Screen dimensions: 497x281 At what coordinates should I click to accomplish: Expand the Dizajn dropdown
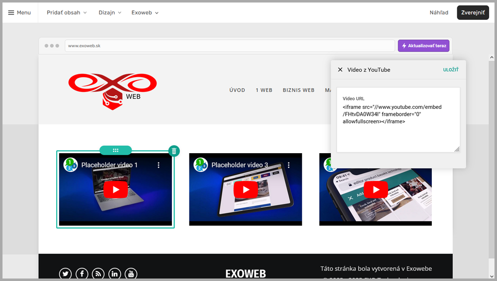click(x=110, y=12)
